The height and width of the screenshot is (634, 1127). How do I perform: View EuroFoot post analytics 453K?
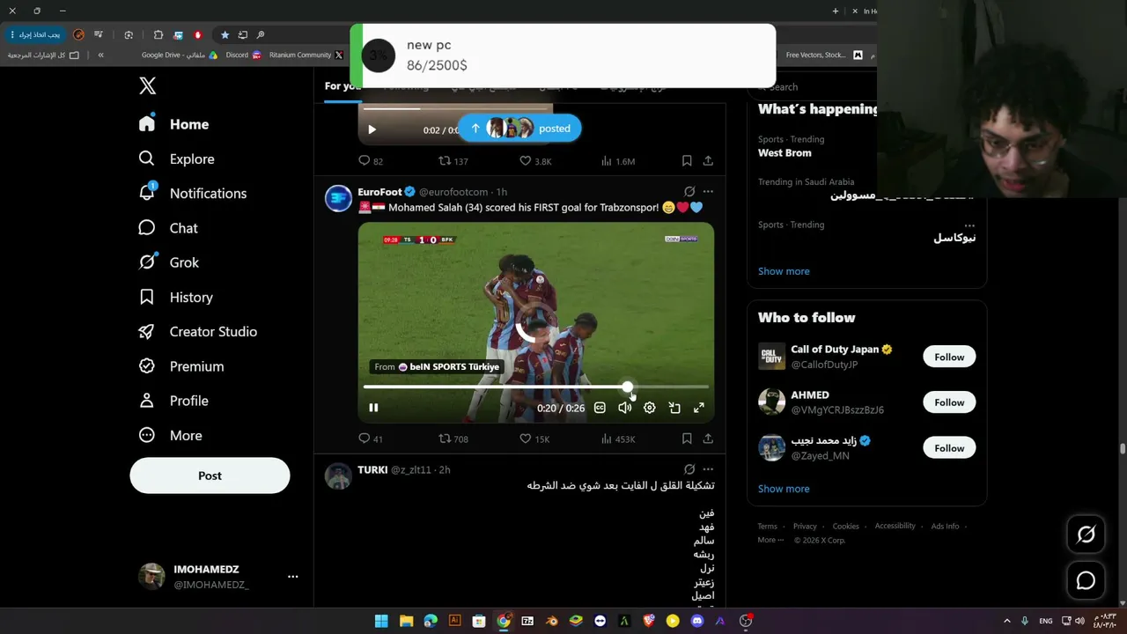(x=618, y=439)
